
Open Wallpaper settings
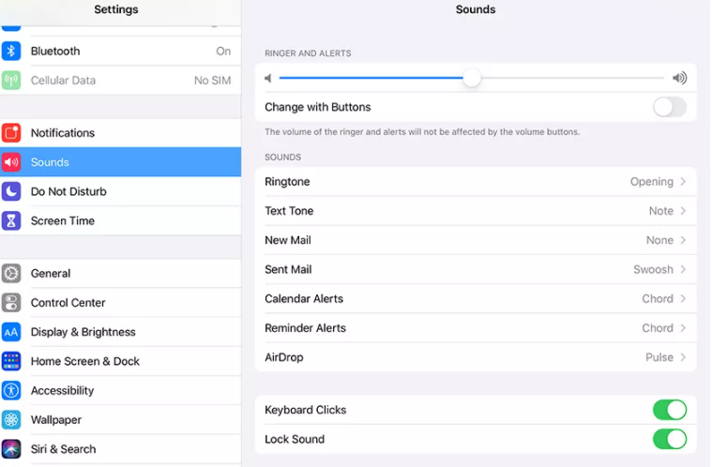click(x=120, y=420)
